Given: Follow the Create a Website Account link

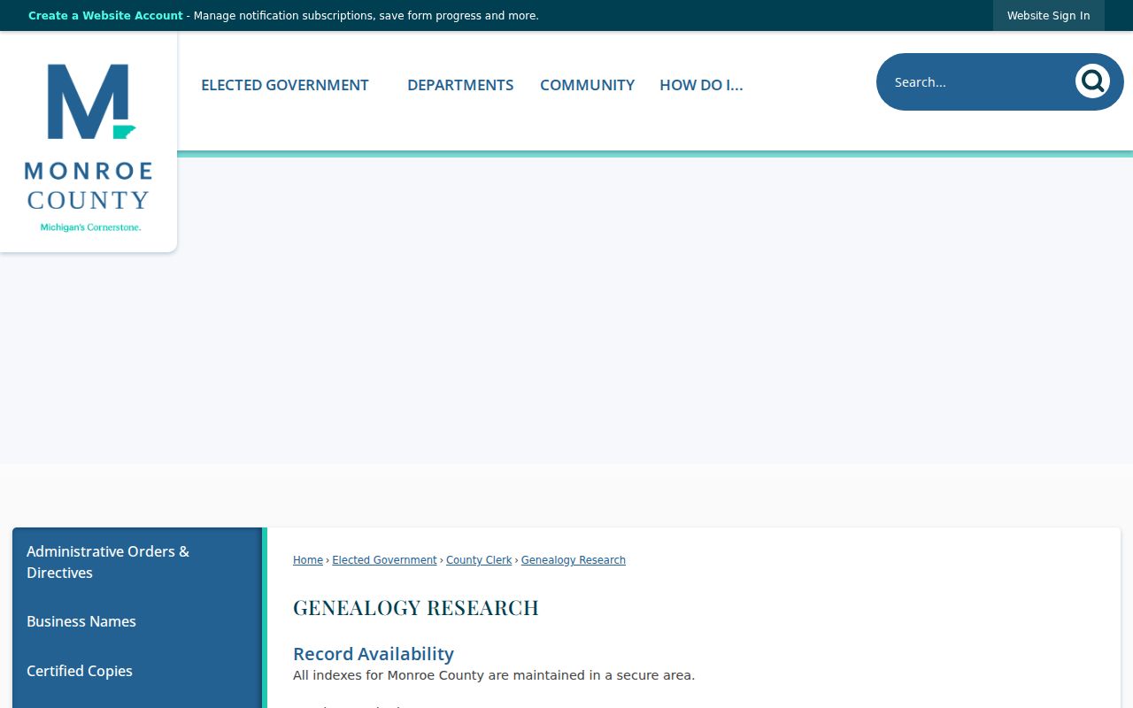Looking at the screenshot, I should point(105,16).
